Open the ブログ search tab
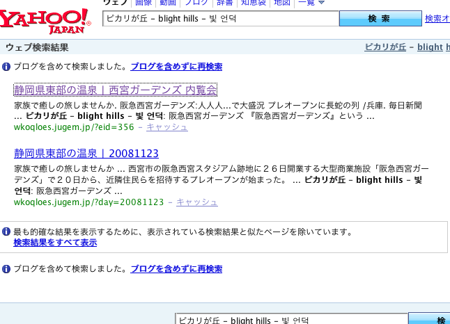The width and height of the screenshot is (450, 324). click(196, 3)
